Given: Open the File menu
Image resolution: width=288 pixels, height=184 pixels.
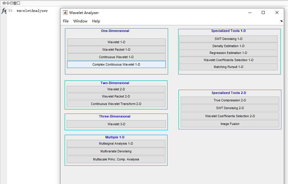Looking at the screenshot, I should pos(66,21).
